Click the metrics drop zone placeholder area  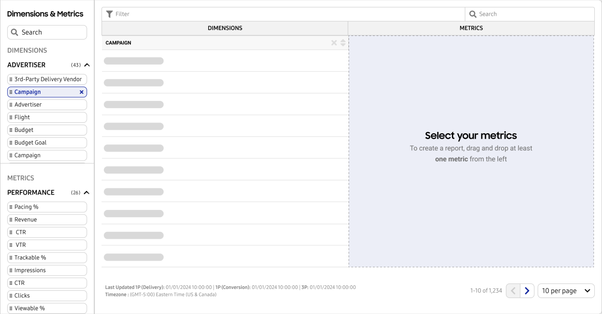point(471,202)
